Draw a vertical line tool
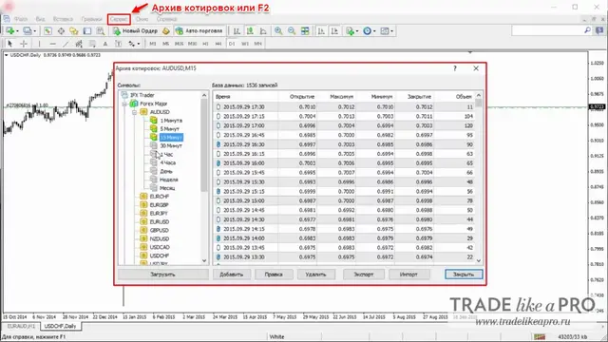The height and width of the screenshot is (342, 608). [x=39, y=44]
